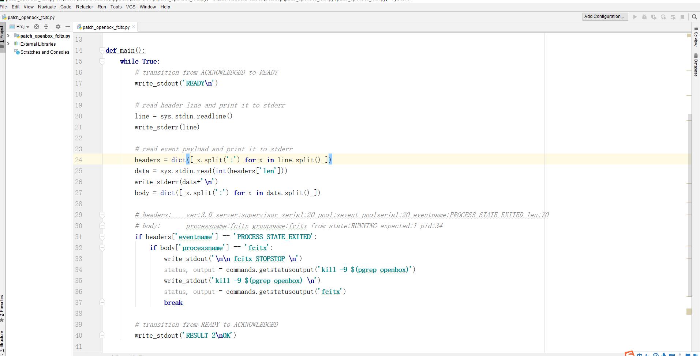Expand the External Libraries tree node
The height and width of the screenshot is (356, 700).
pyautogui.click(x=8, y=44)
